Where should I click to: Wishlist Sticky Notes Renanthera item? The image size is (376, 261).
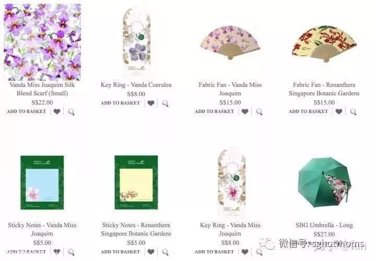tap(151, 252)
